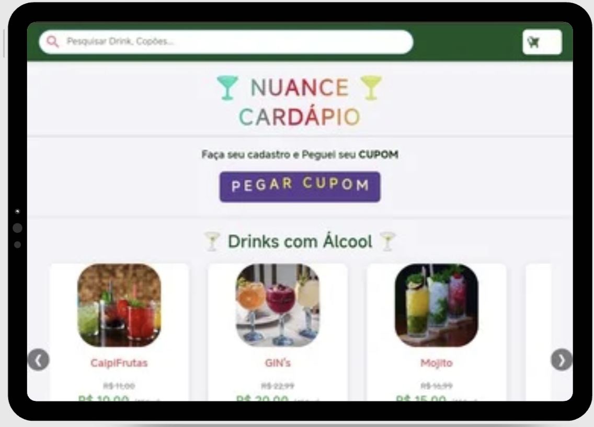594x427 pixels.
Task: Select the GIN's product name
Action: pos(278,363)
